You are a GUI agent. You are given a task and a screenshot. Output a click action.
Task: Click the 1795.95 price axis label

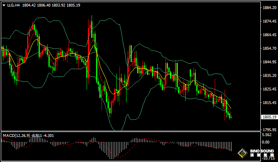(x=270, y=130)
